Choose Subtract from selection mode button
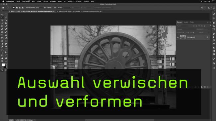Viewport: 216px width, 121px height. click(20, 8)
